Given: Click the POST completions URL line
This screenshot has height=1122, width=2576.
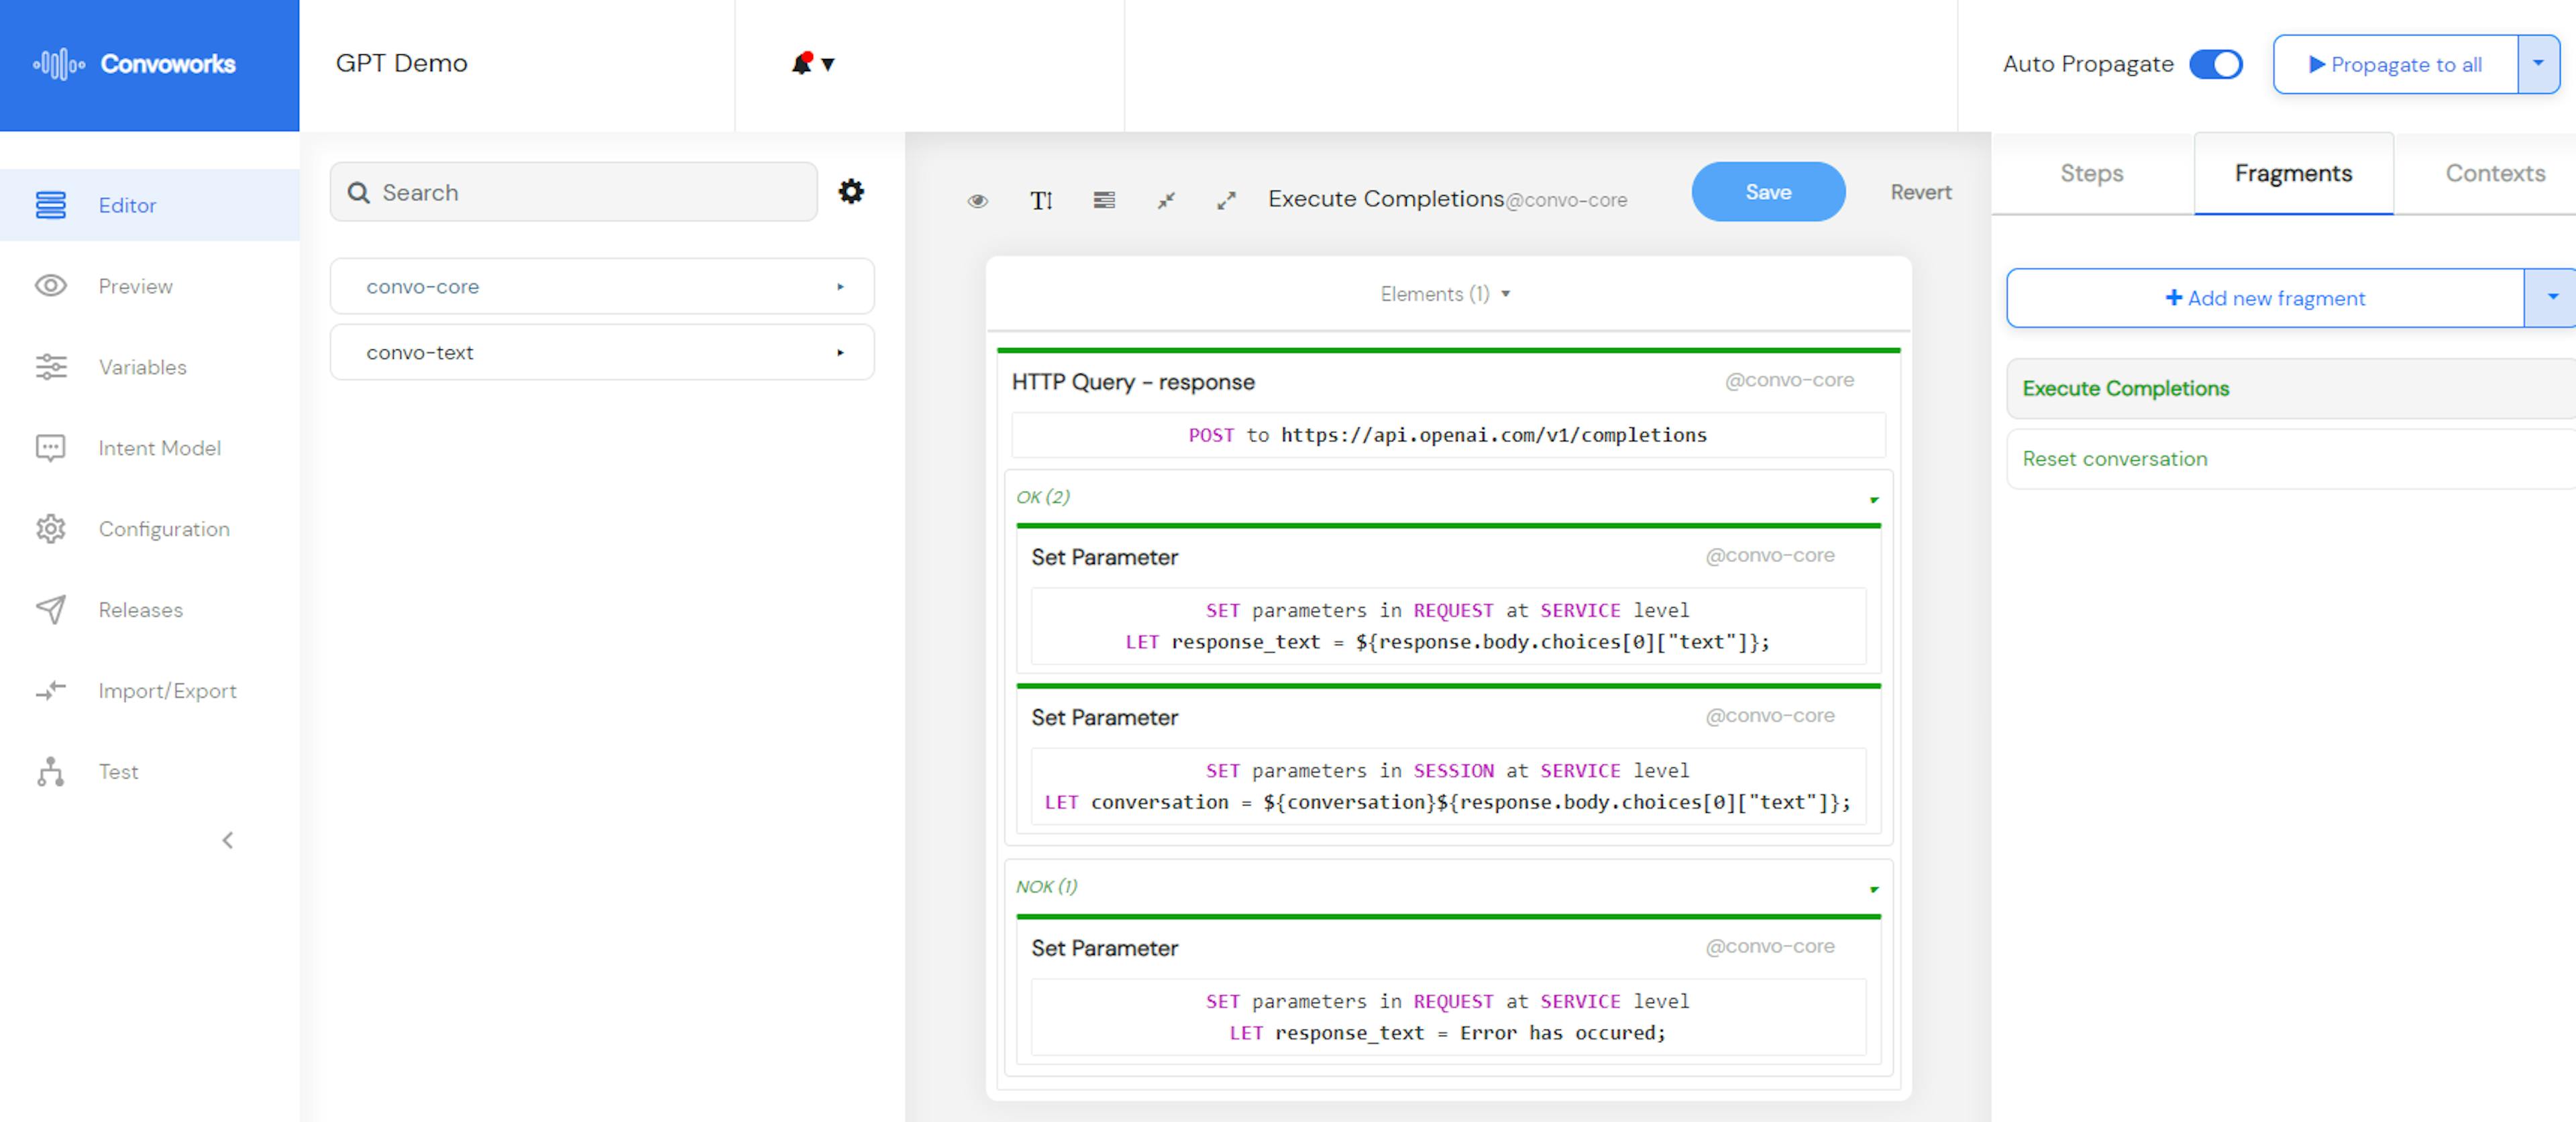Looking at the screenshot, I should (x=1448, y=435).
